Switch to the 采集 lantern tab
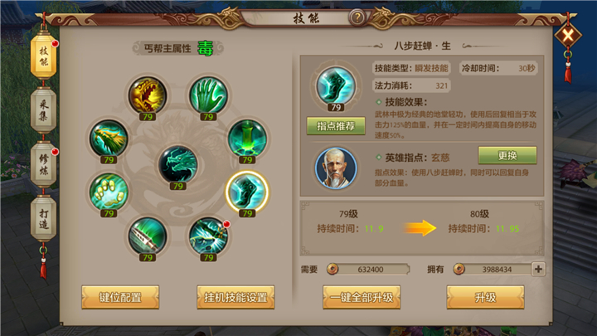The image size is (597, 336). (x=43, y=110)
